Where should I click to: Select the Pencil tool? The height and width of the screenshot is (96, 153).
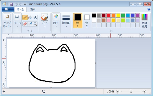click(x=25, y=17)
